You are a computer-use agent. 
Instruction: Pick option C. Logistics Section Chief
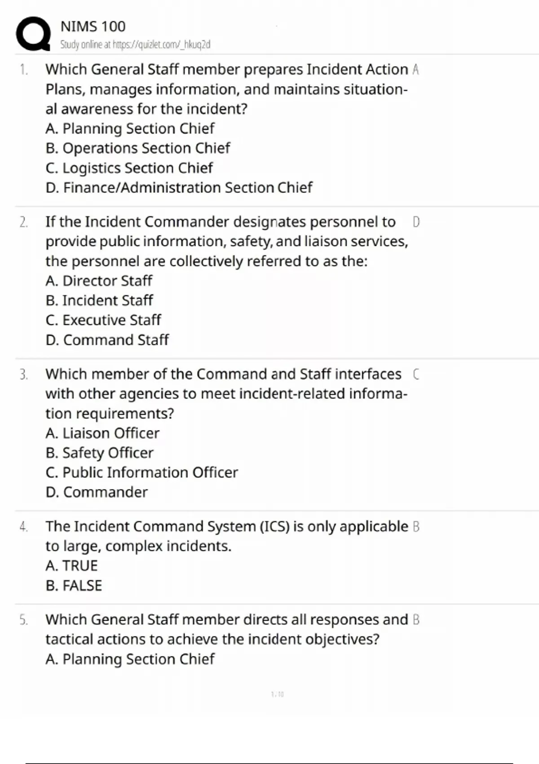pos(129,168)
